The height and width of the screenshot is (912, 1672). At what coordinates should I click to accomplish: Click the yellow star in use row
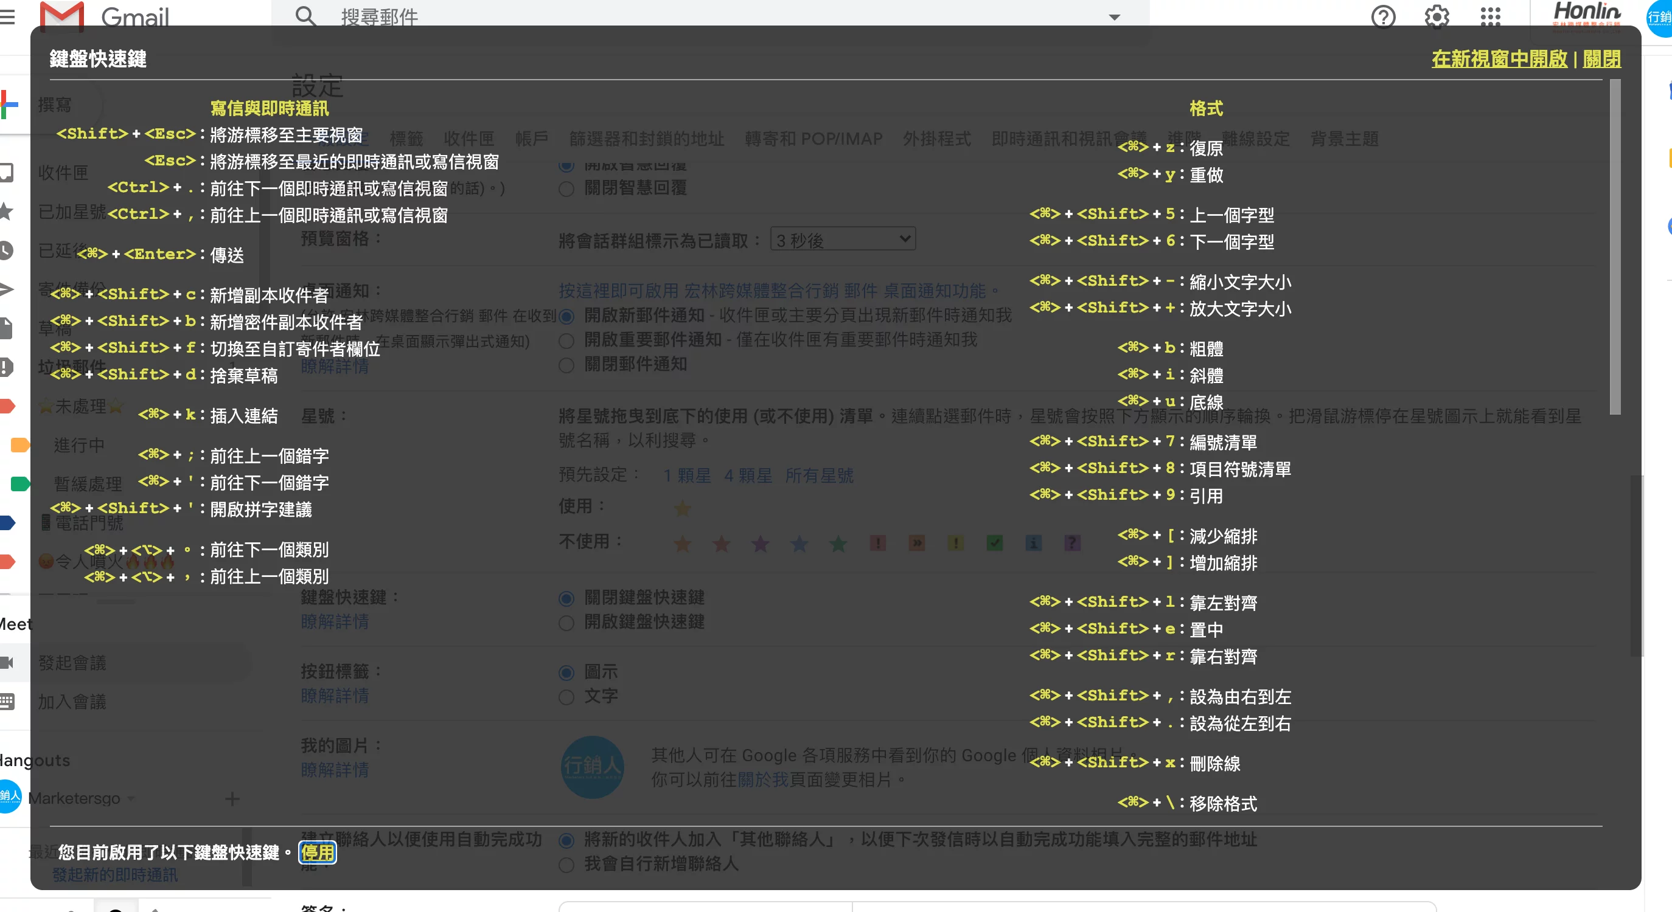point(682,508)
